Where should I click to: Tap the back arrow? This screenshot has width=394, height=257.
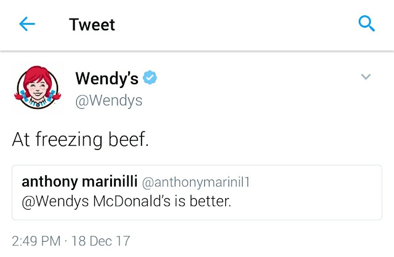tap(27, 24)
